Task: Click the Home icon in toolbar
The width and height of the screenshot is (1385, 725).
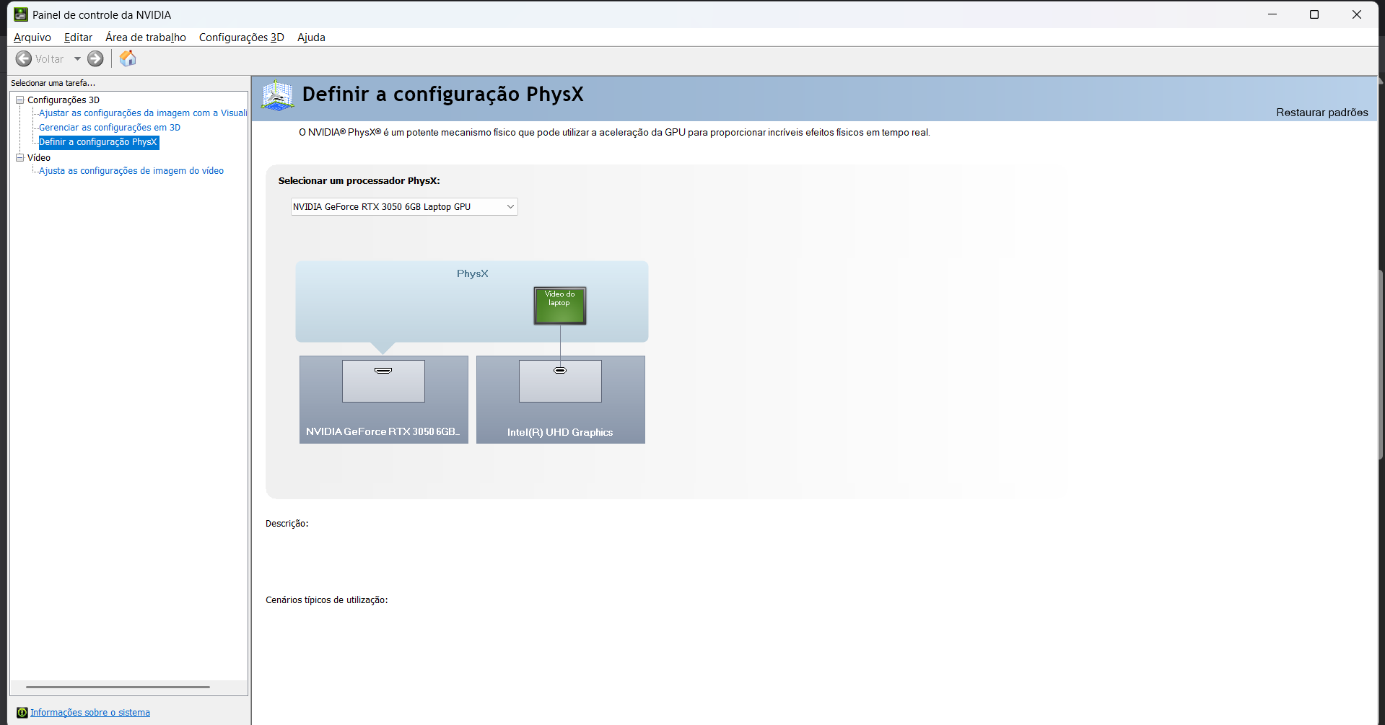Action: [128, 58]
